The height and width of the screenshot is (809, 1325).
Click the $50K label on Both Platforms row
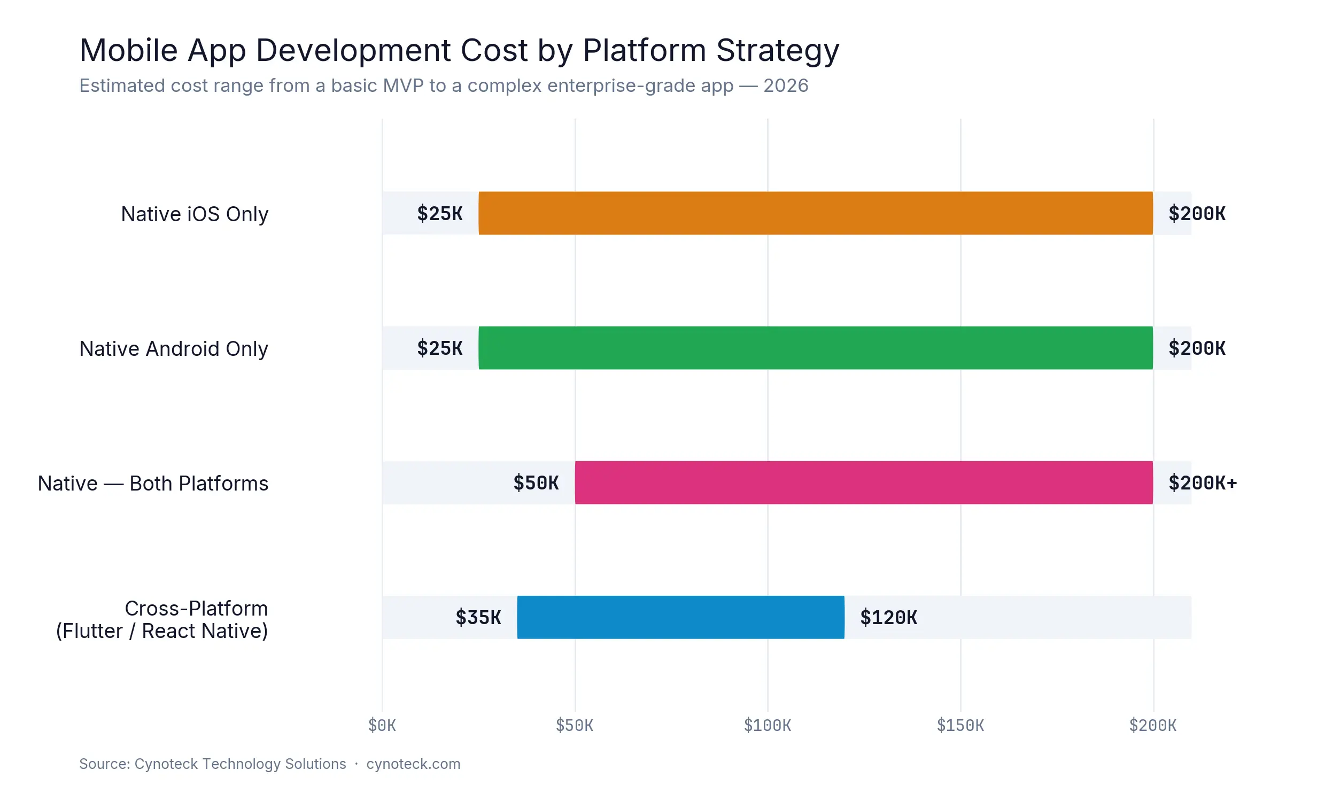[x=536, y=483]
